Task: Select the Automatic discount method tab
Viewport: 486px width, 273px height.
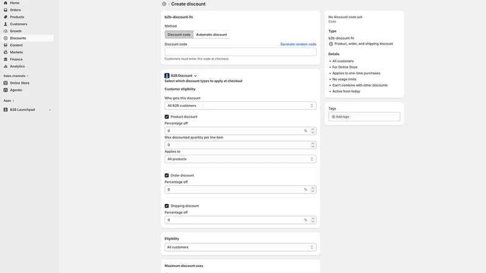Action: point(211,35)
